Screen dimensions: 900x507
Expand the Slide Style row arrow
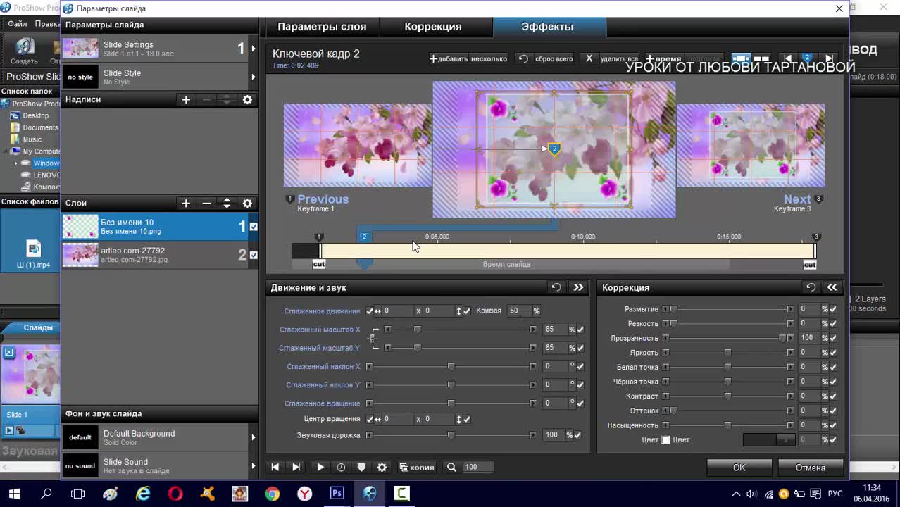tap(254, 77)
